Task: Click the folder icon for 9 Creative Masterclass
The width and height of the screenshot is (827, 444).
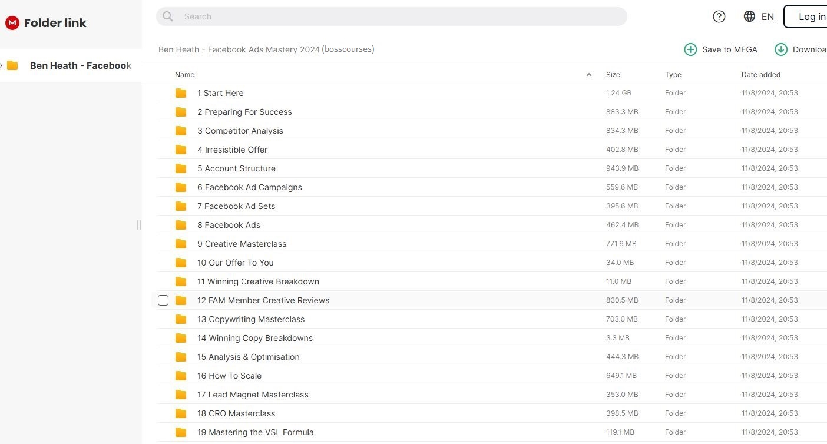Action: pyautogui.click(x=181, y=244)
